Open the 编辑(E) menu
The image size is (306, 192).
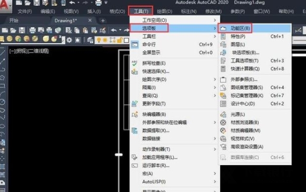[47, 12]
